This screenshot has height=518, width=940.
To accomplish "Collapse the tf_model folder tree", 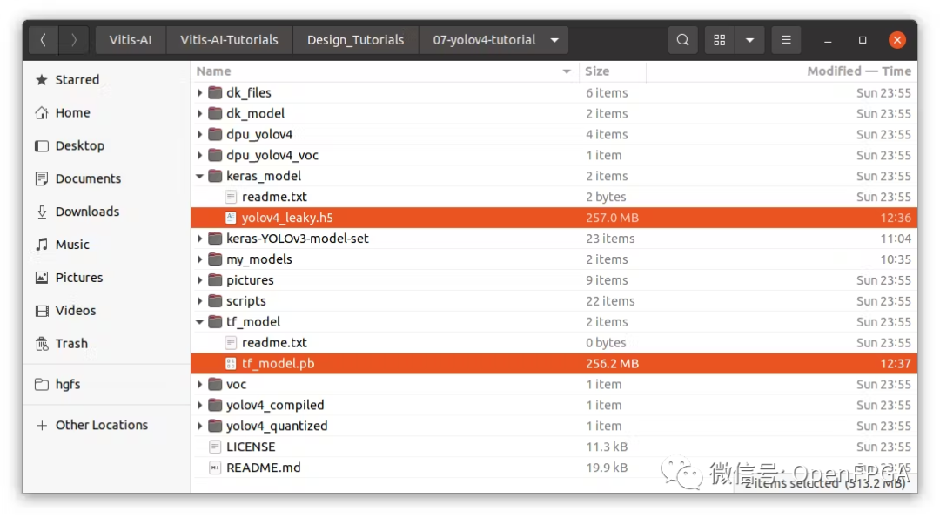I will pyautogui.click(x=200, y=322).
